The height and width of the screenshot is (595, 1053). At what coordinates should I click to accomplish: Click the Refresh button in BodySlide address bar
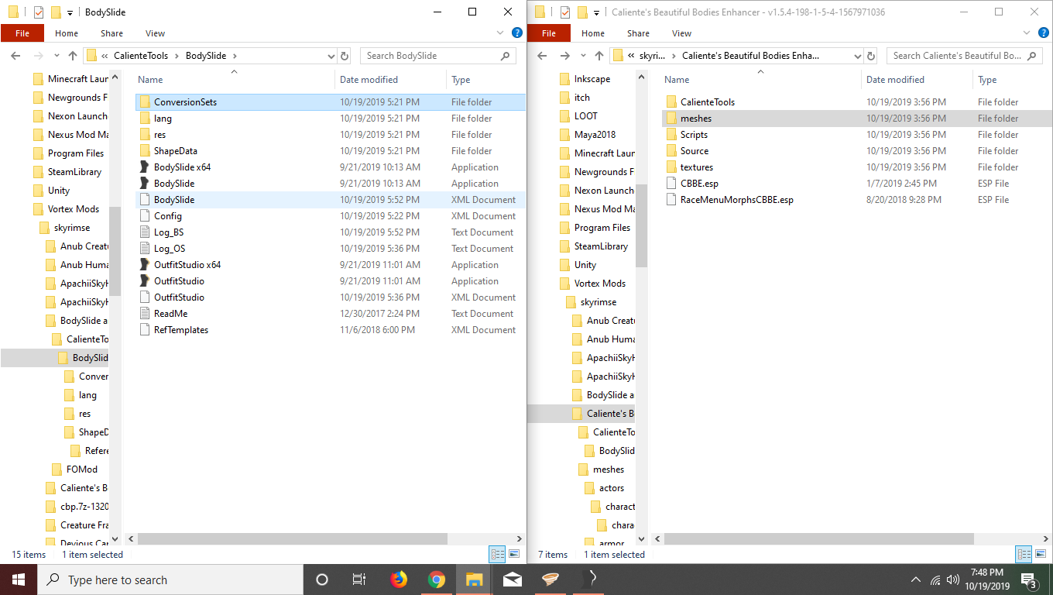345,56
